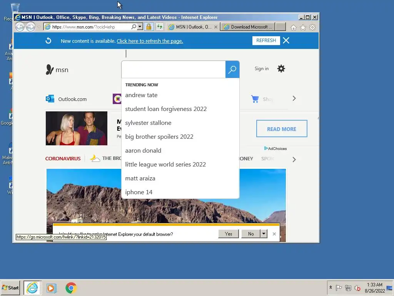Image resolution: width=394 pixels, height=296 pixels.
Task: Open the IE Home icon
Action: coord(293,27)
